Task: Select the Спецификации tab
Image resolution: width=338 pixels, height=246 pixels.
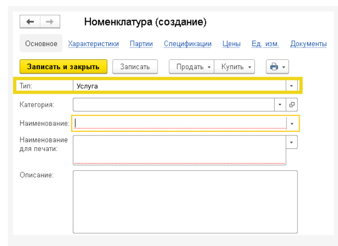Action: click(188, 44)
